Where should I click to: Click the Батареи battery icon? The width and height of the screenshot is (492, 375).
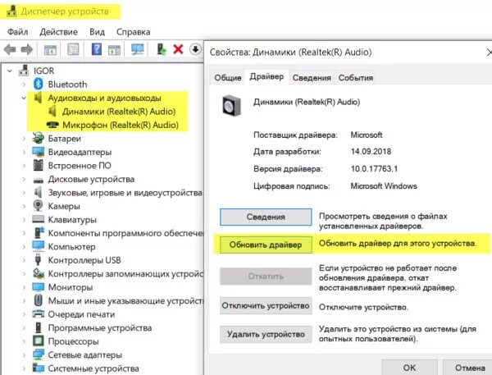point(38,138)
